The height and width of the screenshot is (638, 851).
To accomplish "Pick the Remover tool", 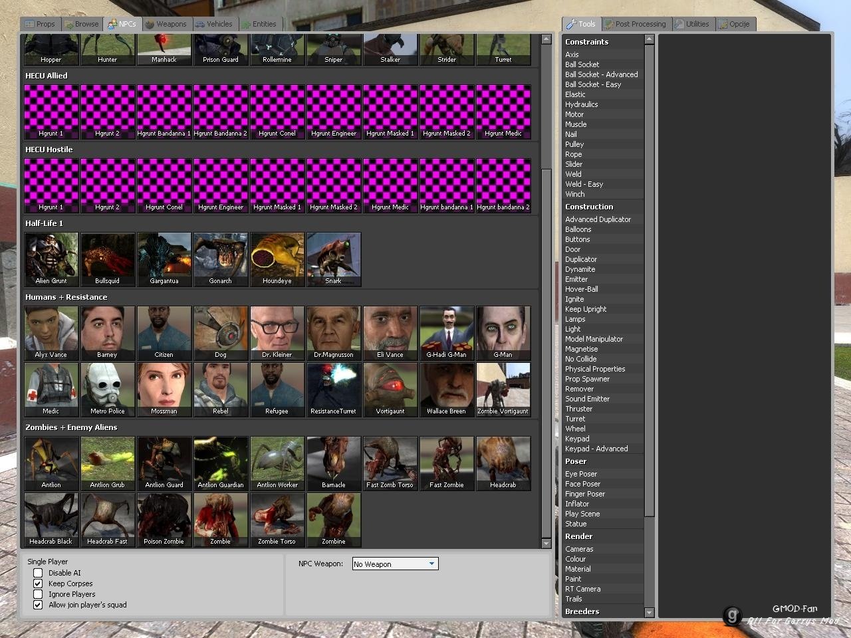I will tap(603, 389).
